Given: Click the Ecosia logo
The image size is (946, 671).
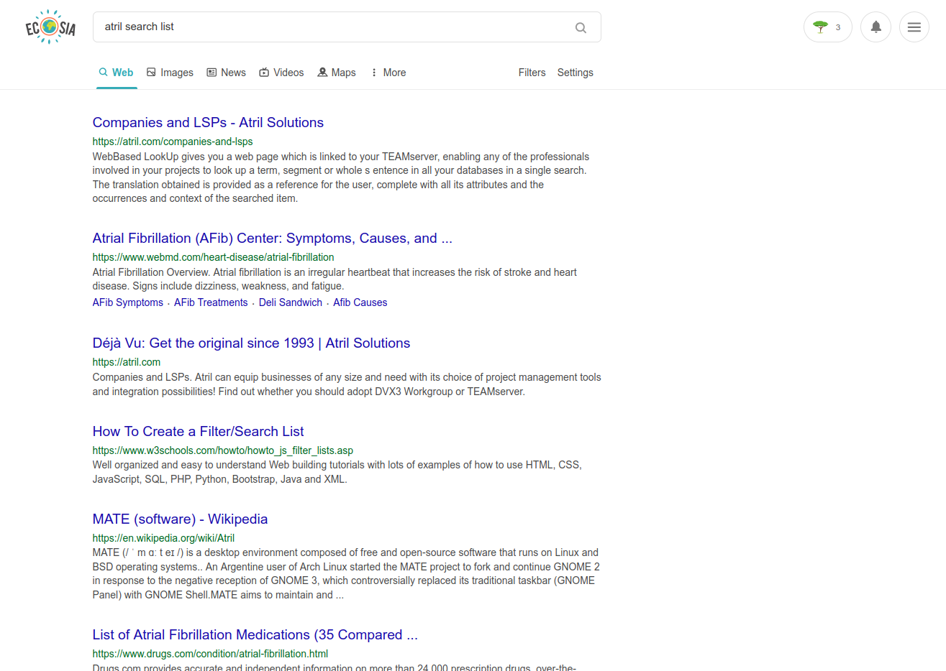Looking at the screenshot, I should click(x=50, y=27).
